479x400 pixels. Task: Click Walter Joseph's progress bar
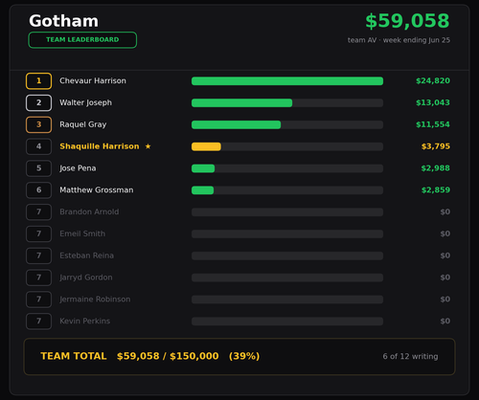coord(287,102)
